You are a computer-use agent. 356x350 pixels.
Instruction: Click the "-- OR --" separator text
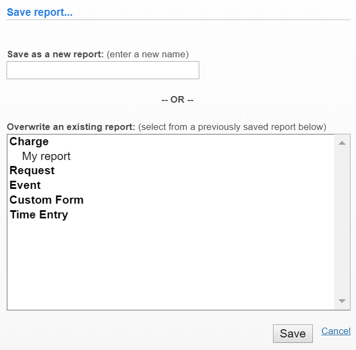tap(177, 100)
